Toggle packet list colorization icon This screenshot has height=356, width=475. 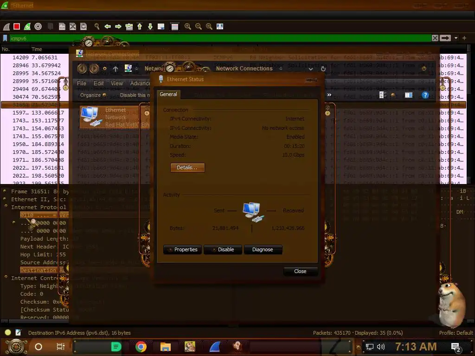[175, 26]
